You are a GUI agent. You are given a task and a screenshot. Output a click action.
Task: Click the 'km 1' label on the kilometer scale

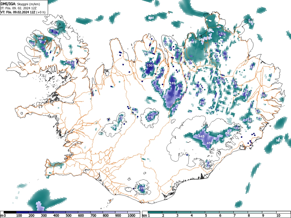point(146,216)
